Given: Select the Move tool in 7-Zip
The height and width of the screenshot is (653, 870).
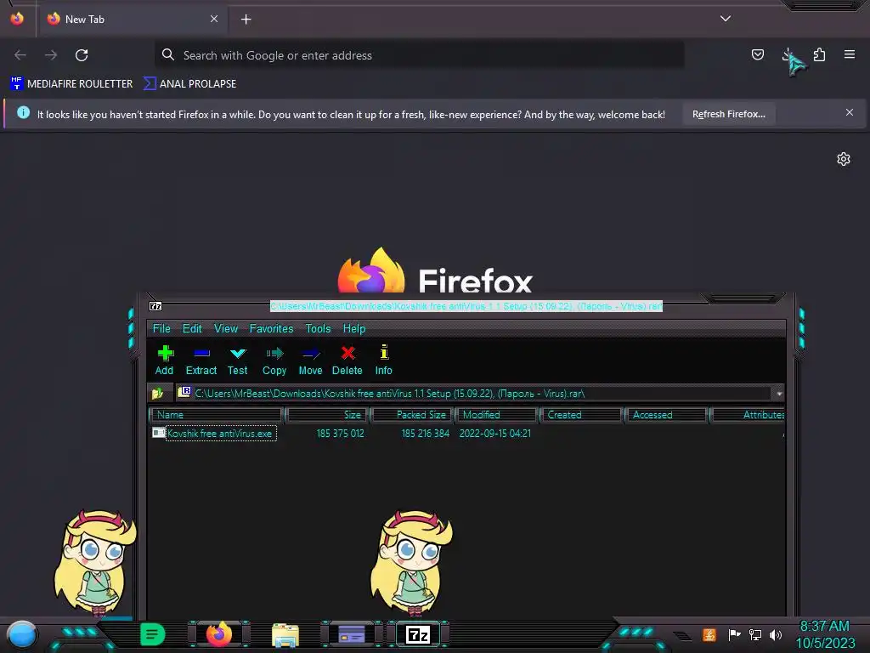Looking at the screenshot, I should click(x=311, y=360).
